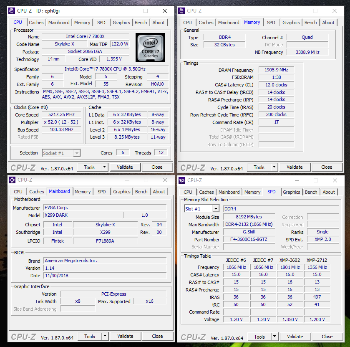Open the About tab in the SPD window
This screenshot has height=347, width=350.
[x=329, y=192]
